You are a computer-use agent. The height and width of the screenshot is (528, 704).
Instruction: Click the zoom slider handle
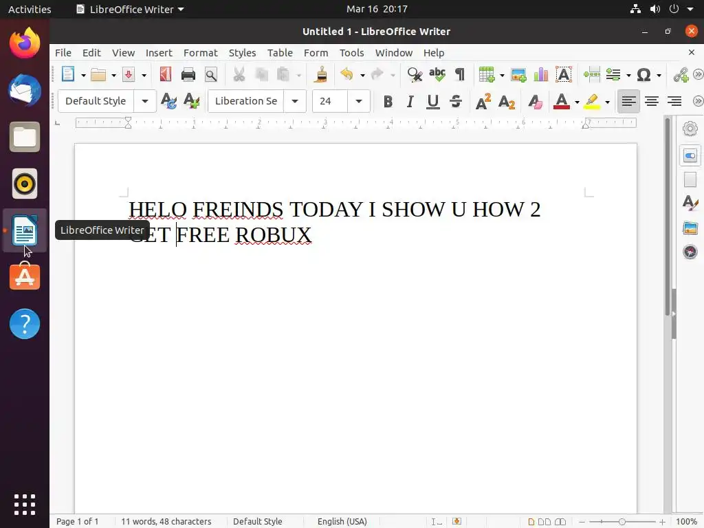[621, 521]
